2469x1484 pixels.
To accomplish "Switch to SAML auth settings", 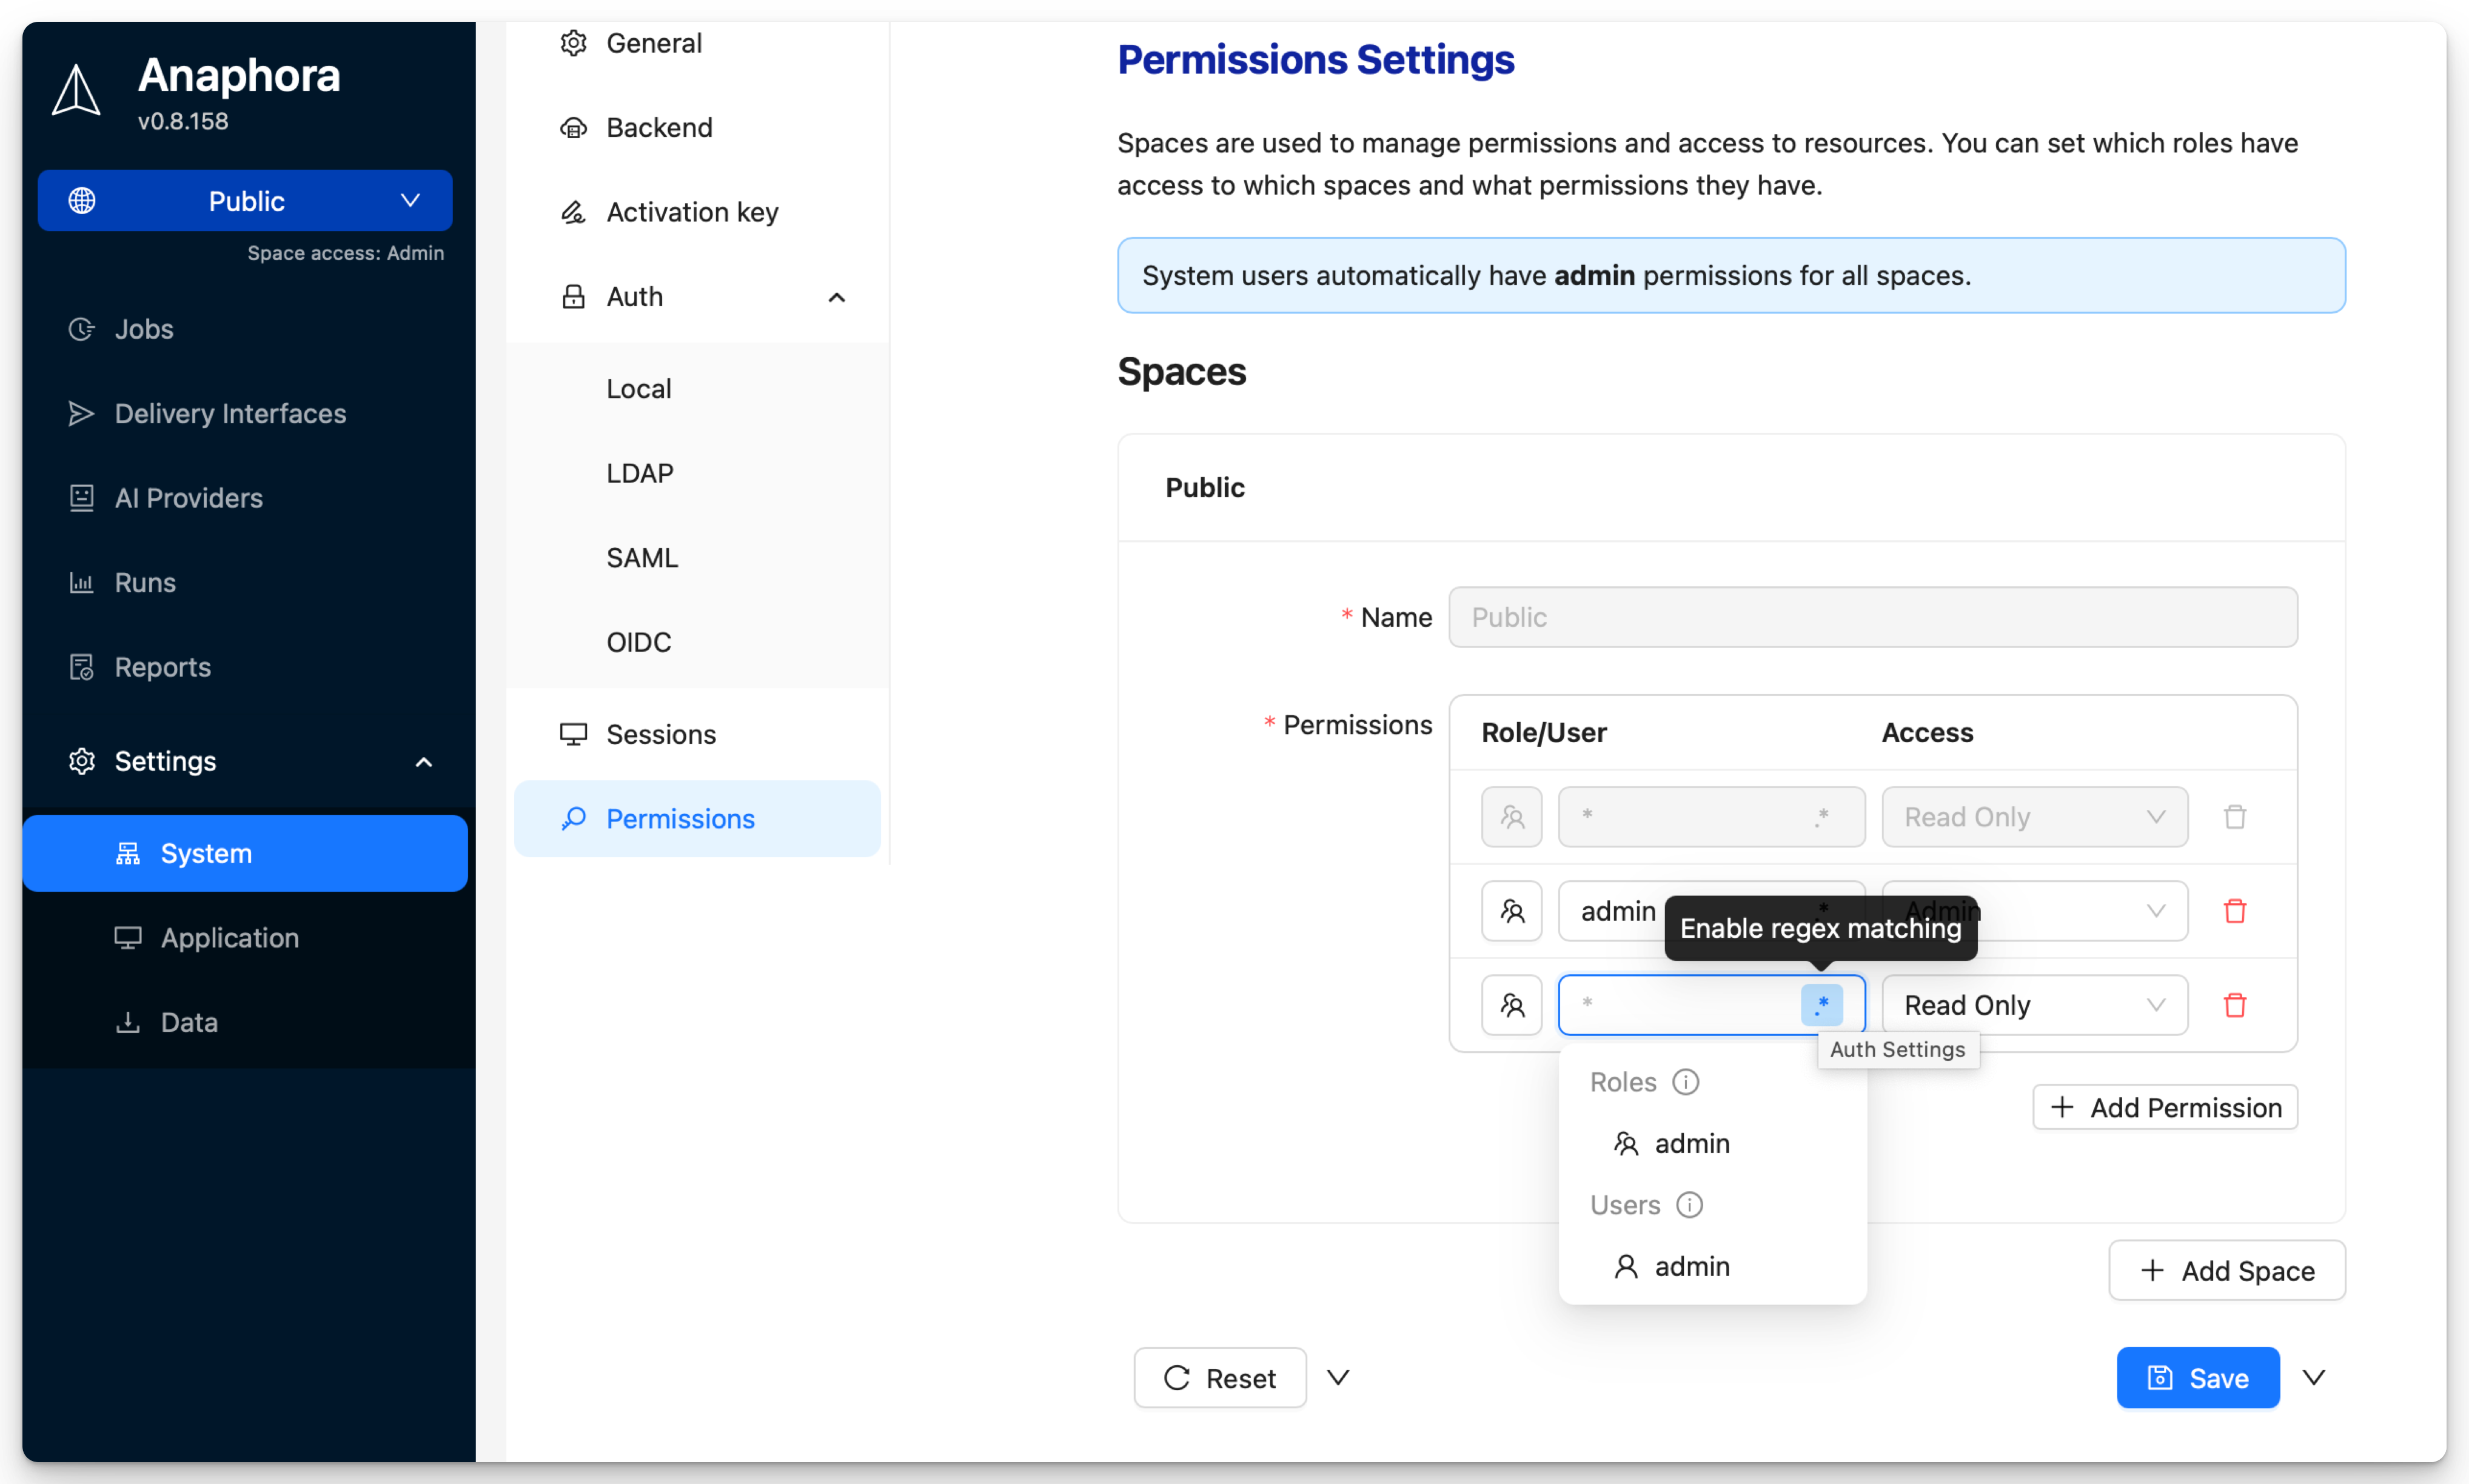I will (x=642, y=557).
